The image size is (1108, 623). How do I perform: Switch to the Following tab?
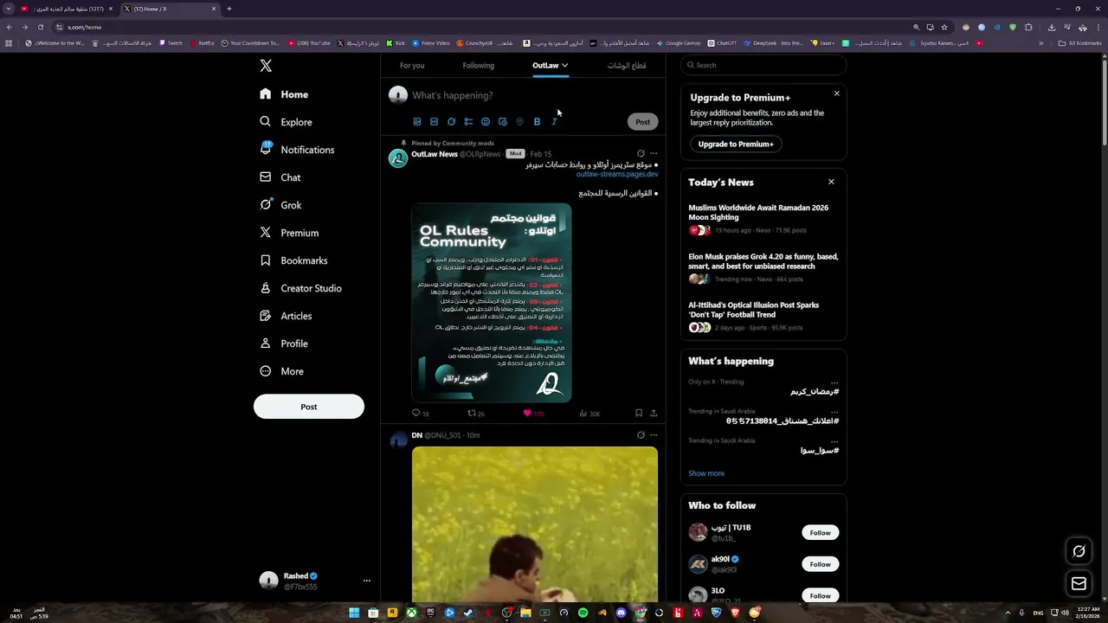pos(478,66)
